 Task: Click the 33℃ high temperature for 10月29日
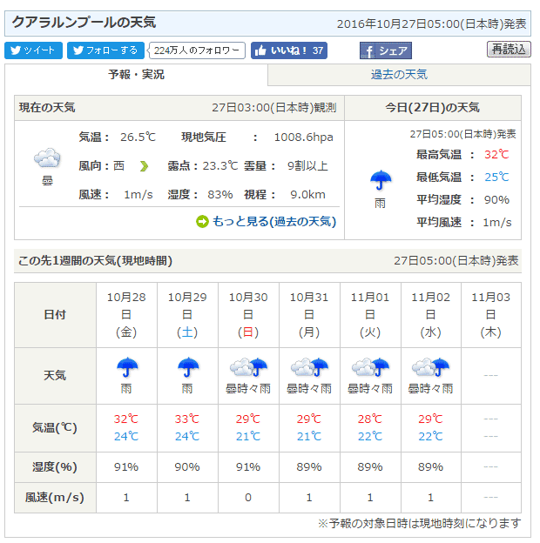187,419
